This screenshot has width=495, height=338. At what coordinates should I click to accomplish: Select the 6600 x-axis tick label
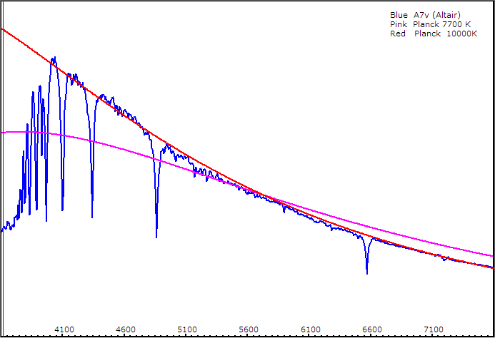coord(371,329)
